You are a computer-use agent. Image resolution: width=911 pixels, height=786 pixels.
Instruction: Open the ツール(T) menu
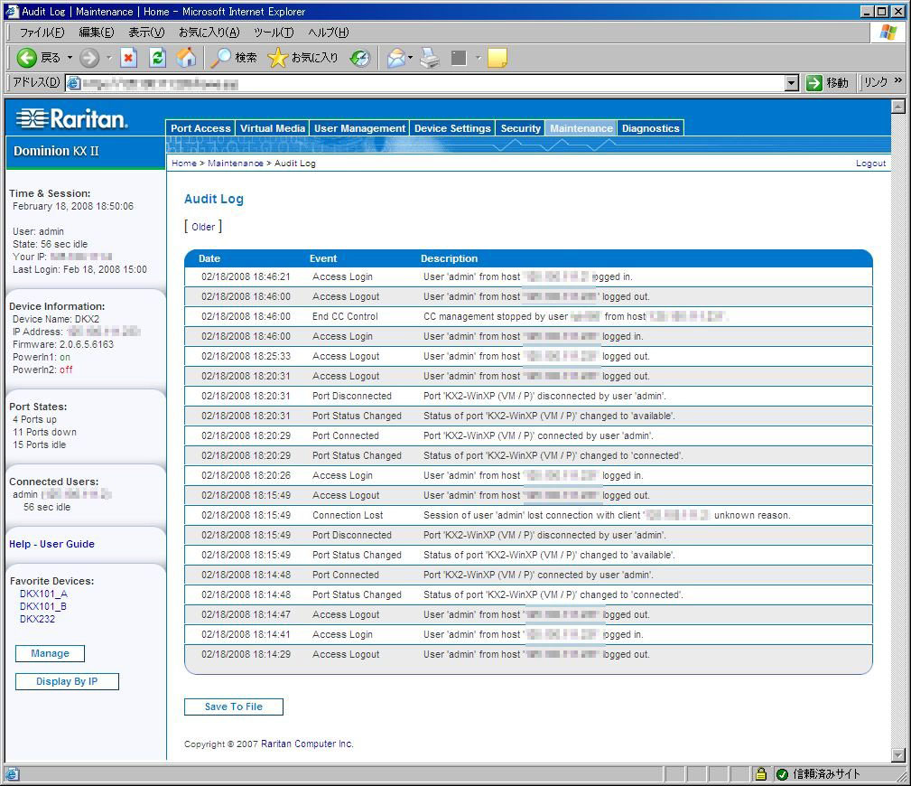tap(274, 32)
